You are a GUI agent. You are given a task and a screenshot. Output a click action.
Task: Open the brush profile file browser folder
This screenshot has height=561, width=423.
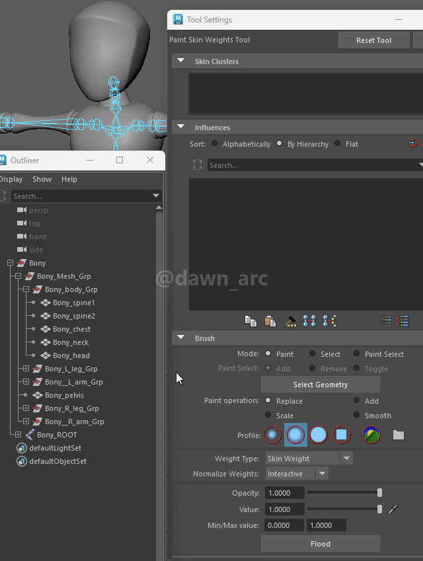[x=398, y=435]
